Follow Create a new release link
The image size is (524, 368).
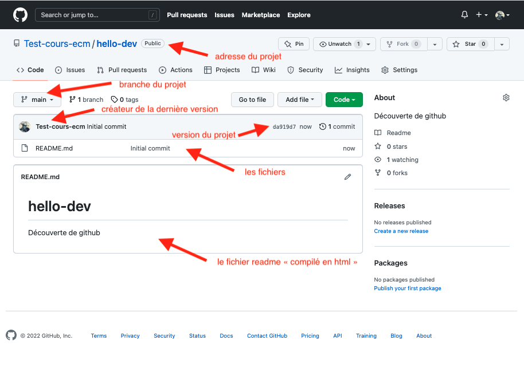tap(401, 231)
